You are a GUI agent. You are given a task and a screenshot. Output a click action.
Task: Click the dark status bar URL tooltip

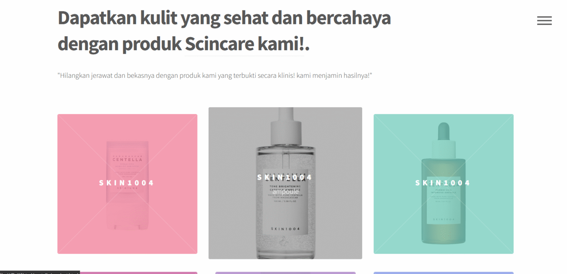[x=40, y=273]
